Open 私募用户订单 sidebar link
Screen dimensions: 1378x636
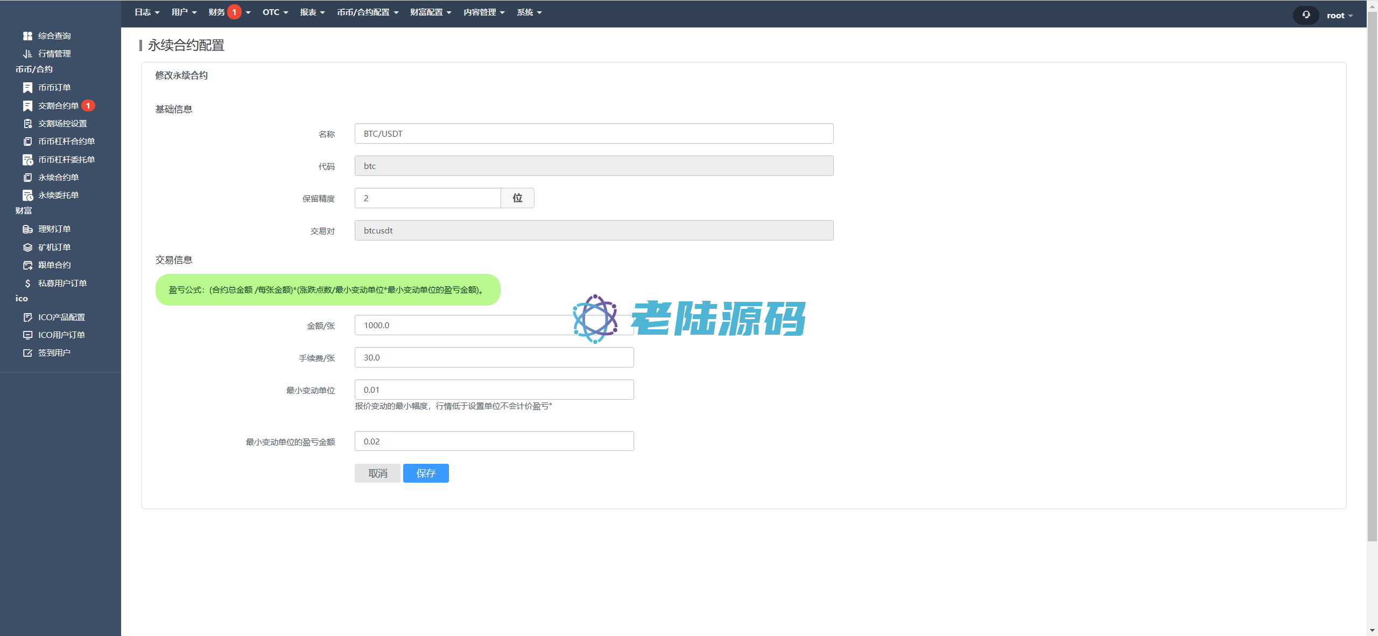[x=62, y=283]
